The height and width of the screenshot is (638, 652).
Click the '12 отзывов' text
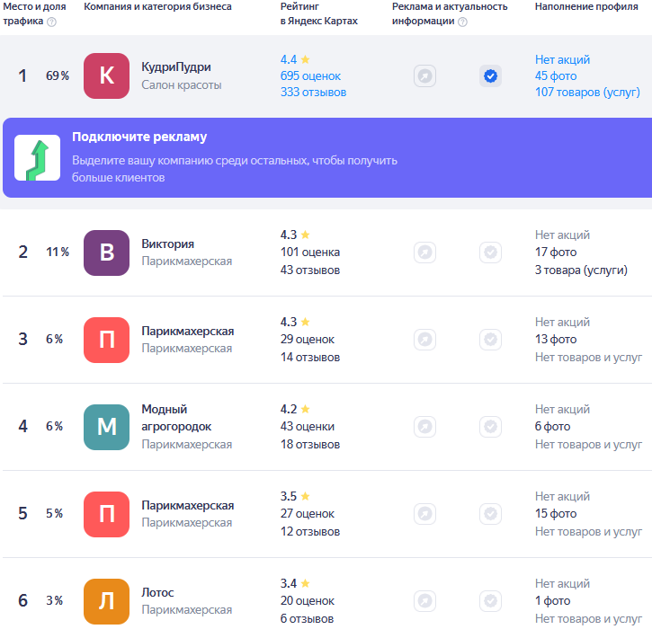309,532
